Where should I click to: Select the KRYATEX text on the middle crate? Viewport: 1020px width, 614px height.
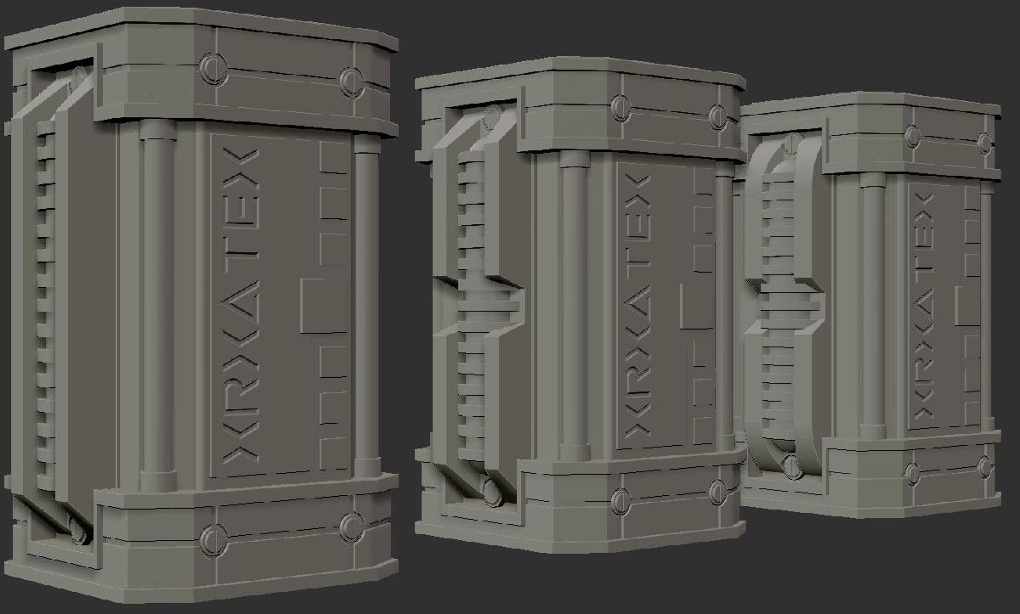(x=638, y=308)
